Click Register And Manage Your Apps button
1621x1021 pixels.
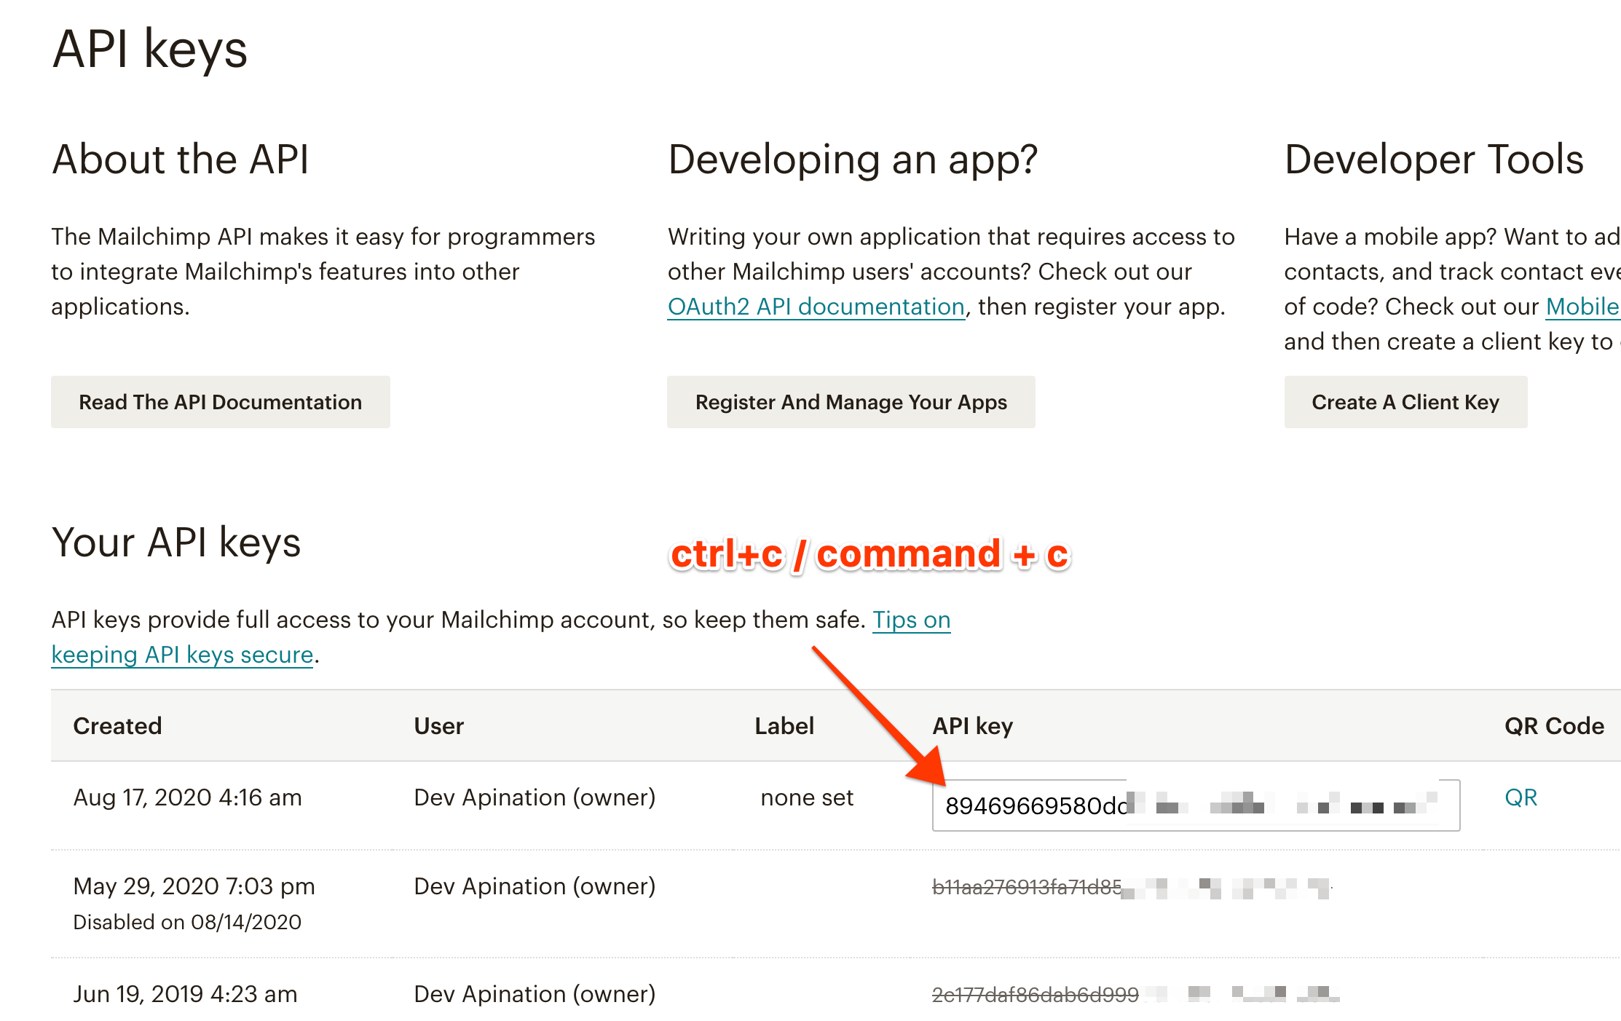tap(851, 402)
